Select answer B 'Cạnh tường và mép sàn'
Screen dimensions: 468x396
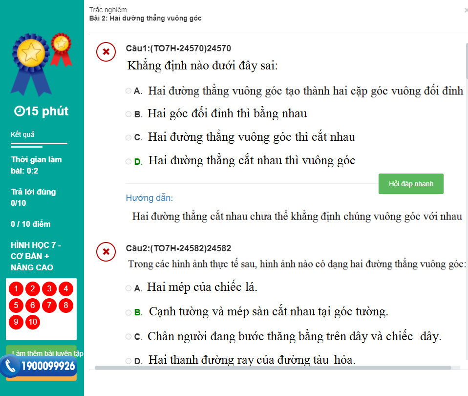pyautogui.click(x=128, y=312)
